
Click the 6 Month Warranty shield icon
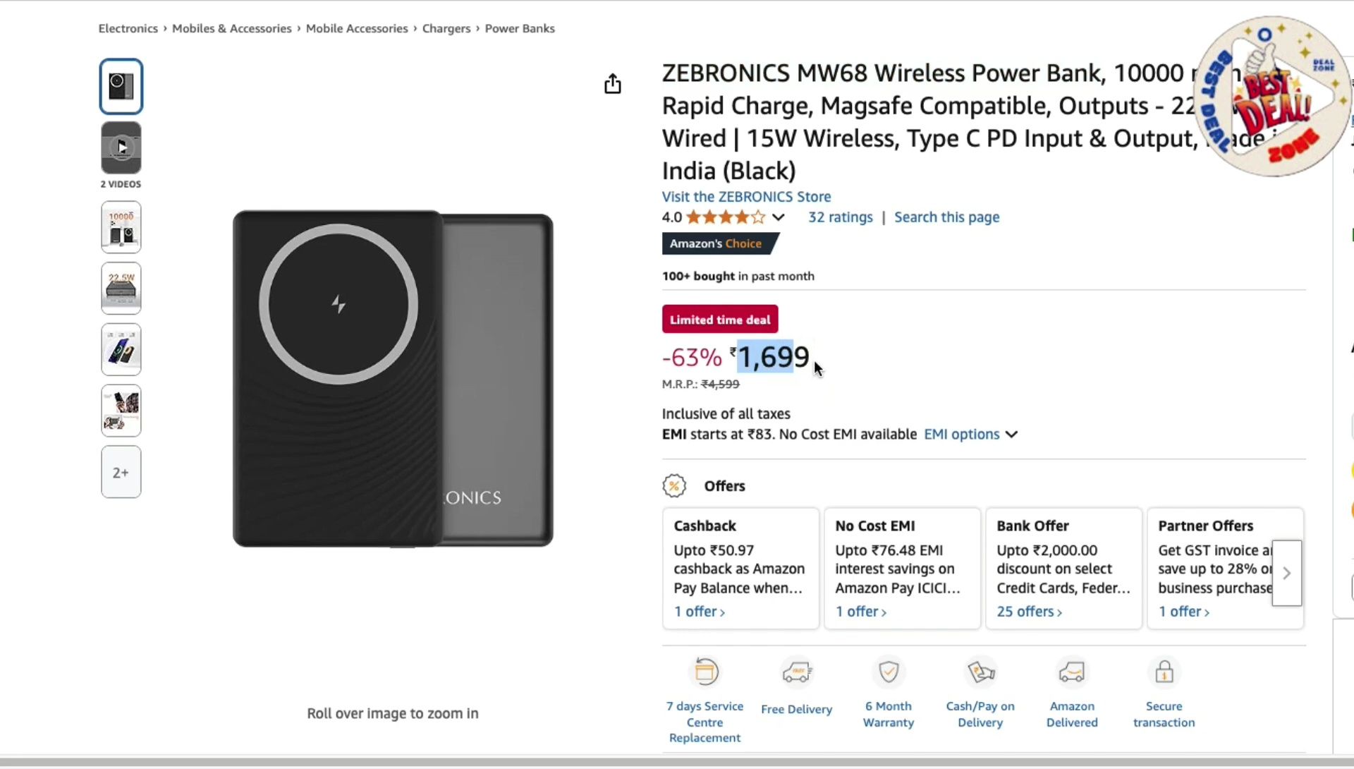click(889, 672)
